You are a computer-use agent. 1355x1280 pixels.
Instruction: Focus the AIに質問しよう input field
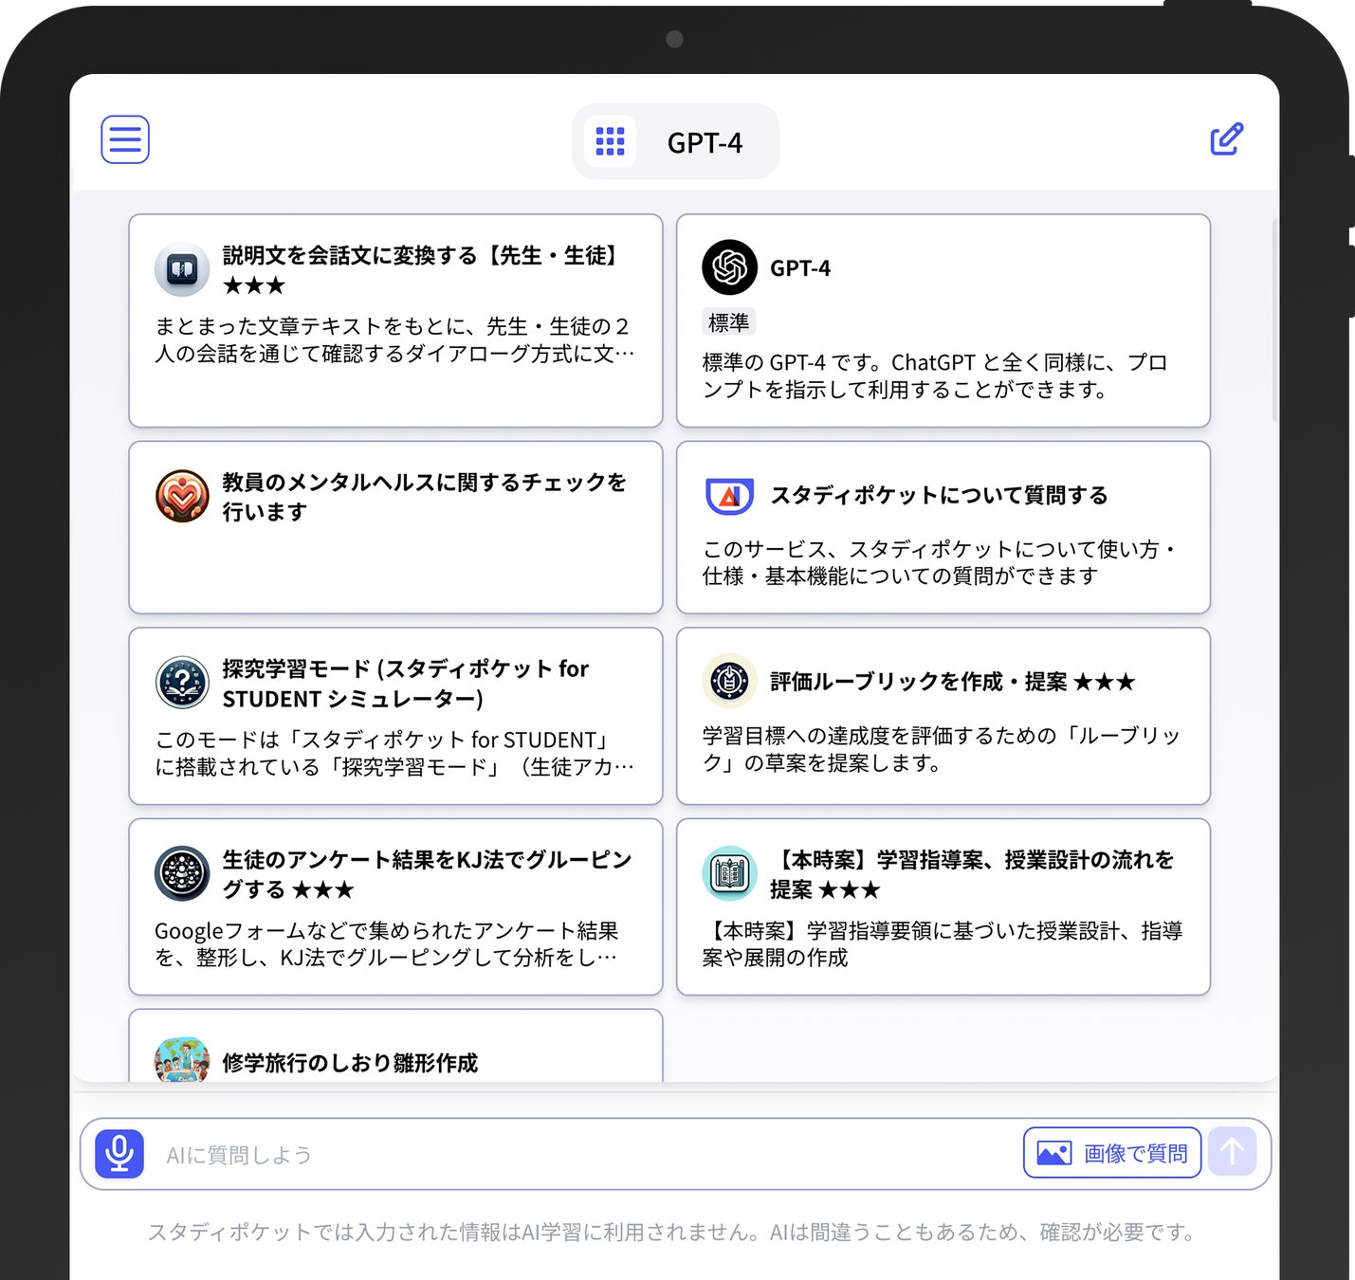point(588,1154)
